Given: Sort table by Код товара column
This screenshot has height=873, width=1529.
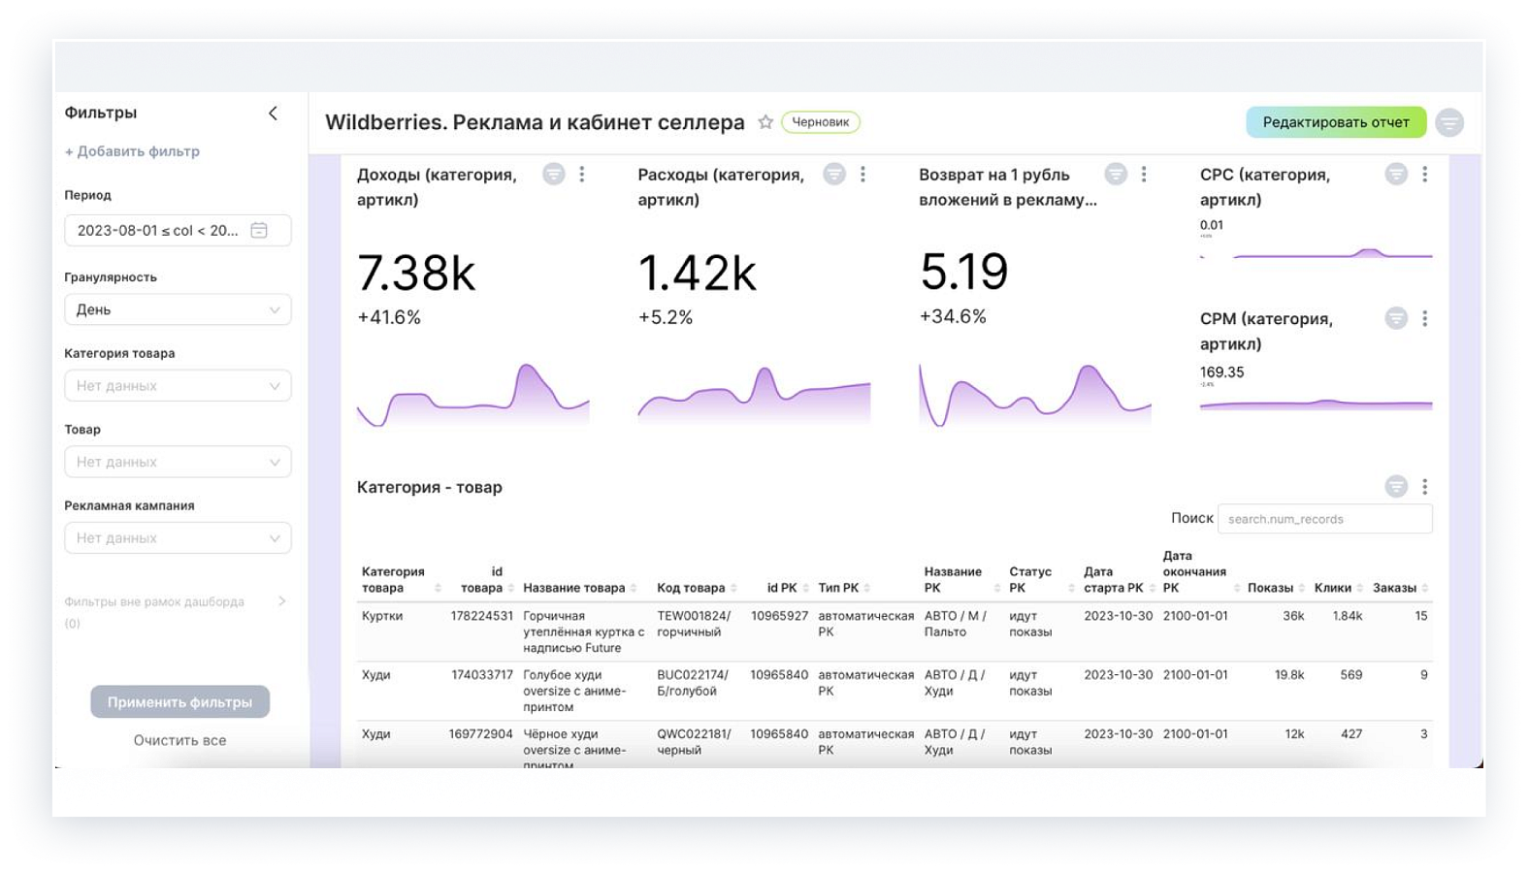Looking at the screenshot, I should (733, 589).
